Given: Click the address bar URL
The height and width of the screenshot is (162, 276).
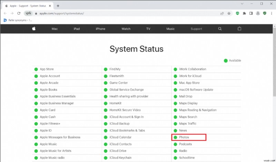Looking at the screenshot, I should (62, 13).
